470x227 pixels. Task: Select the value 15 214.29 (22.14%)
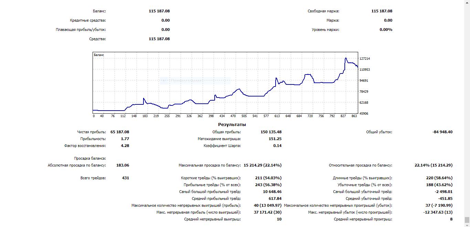point(263,165)
